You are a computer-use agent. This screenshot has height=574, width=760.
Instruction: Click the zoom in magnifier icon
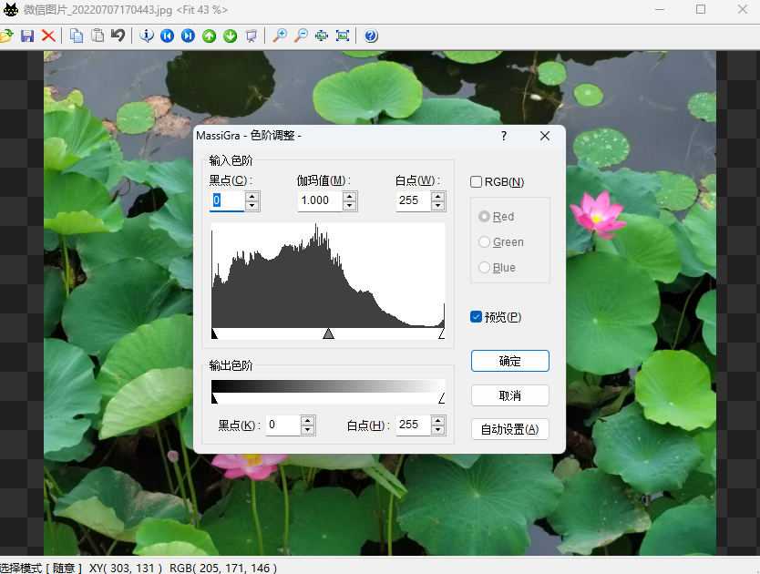pos(280,36)
